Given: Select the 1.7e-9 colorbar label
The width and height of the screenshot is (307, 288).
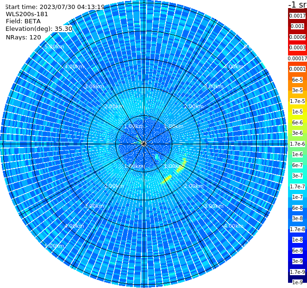Looking at the screenshot, I should coord(298,272).
